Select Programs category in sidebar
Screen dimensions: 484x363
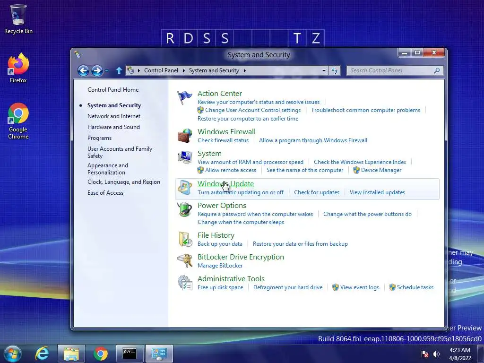point(99,138)
